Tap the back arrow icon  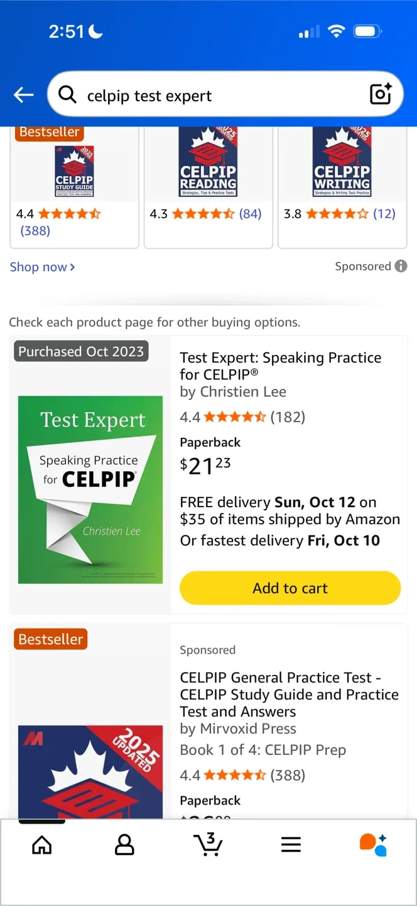23,94
